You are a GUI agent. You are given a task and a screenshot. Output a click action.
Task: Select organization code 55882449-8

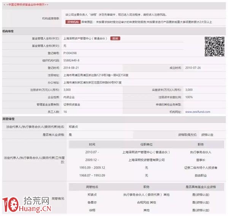(71, 60)
